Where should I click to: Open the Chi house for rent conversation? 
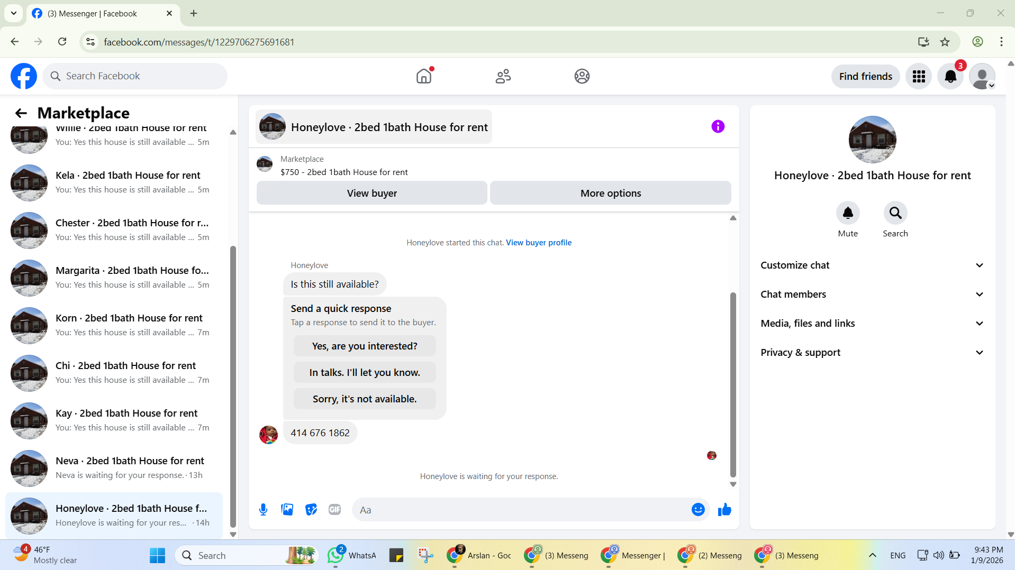pyautogui.click(x=114, y=373)
